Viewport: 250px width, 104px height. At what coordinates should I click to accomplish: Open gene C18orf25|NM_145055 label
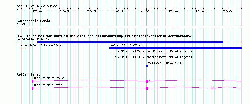(x=47, y=85)
